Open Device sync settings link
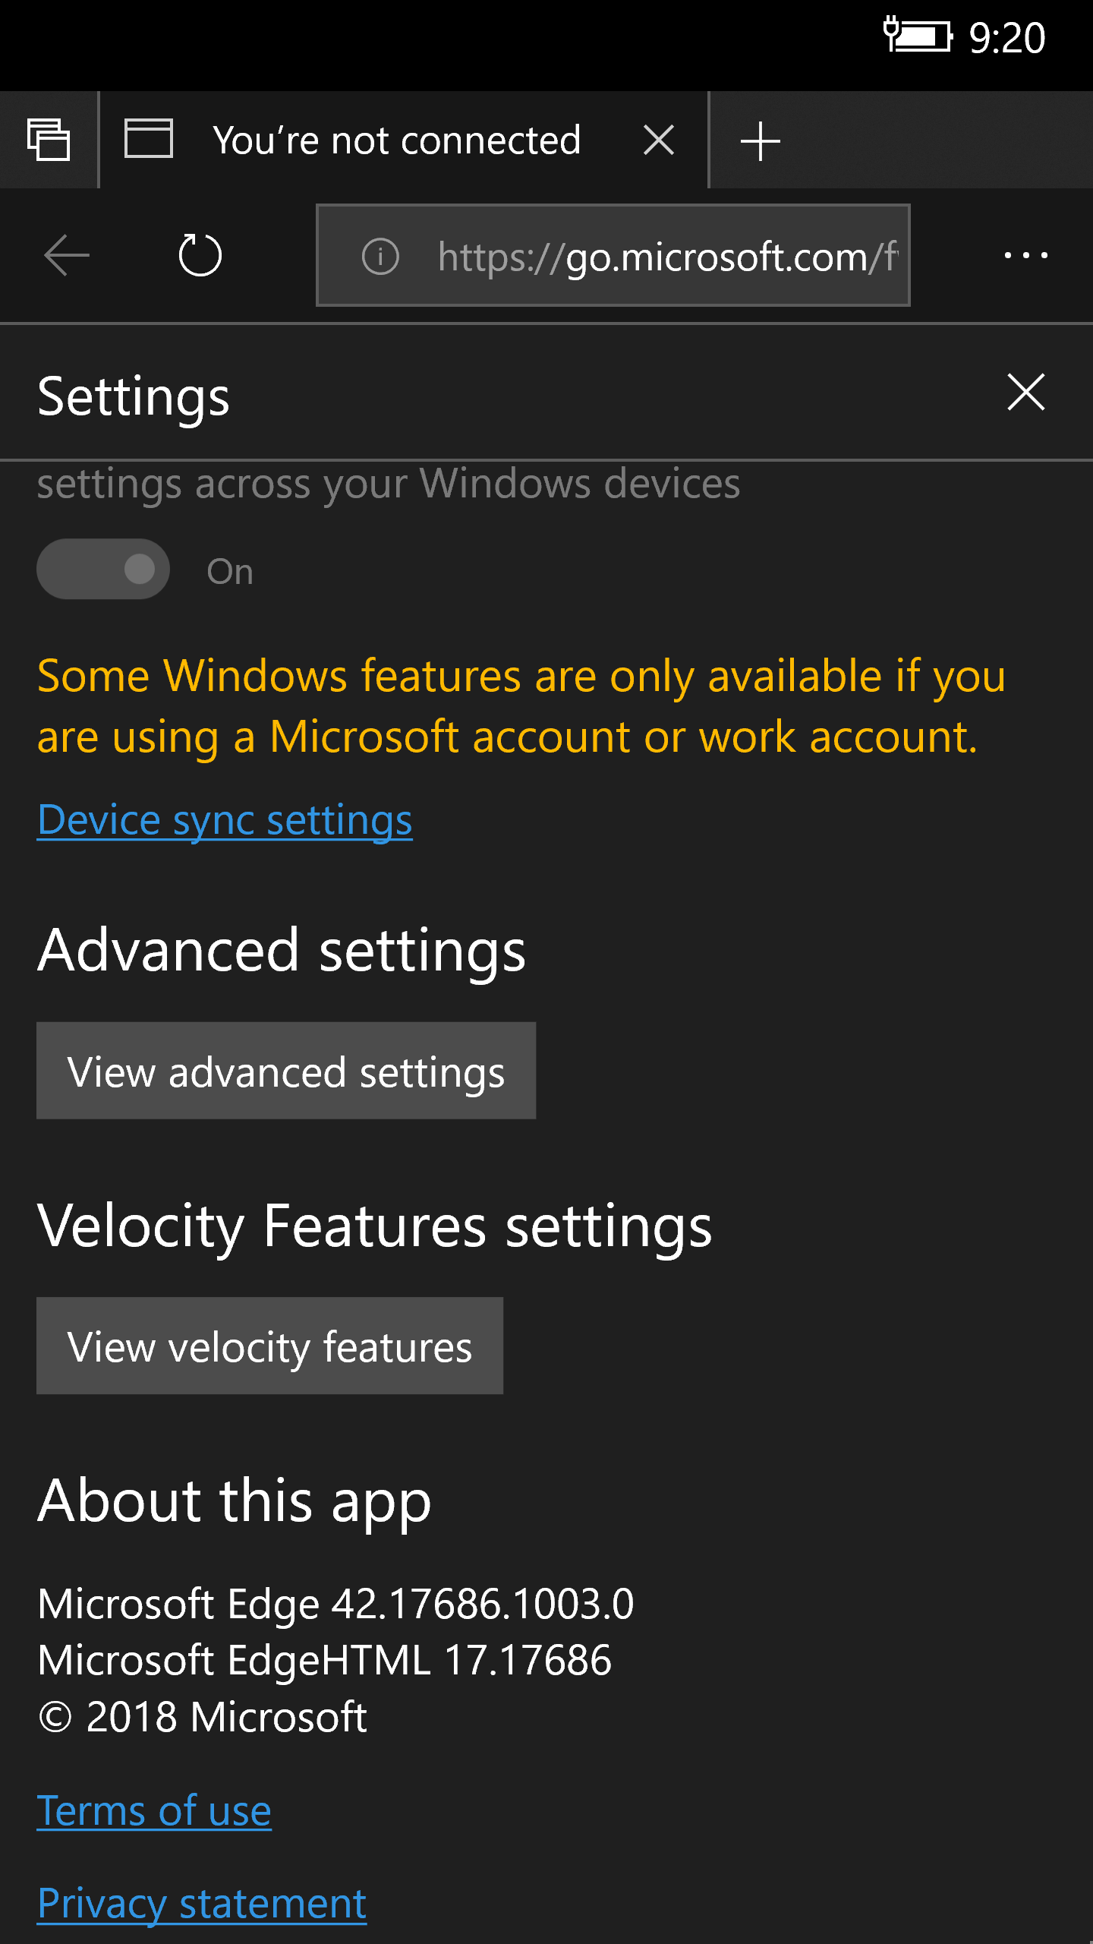Screen dimensions: 1093x1944 pos(225,820)
